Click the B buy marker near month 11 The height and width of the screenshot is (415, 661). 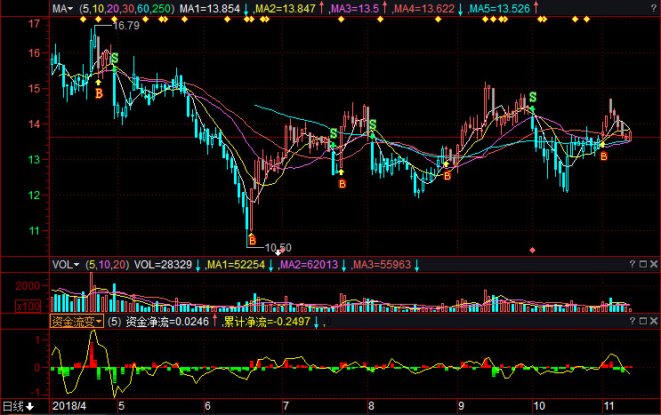click(x=604, y=156)
